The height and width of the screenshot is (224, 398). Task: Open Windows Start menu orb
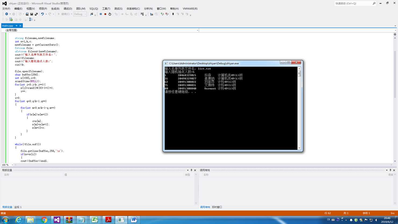point(5,220)
